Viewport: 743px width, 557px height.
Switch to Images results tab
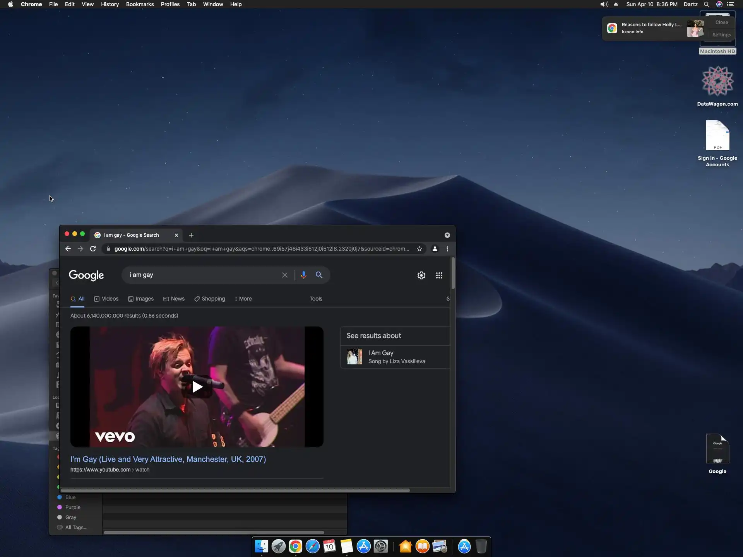pos(141,299)
